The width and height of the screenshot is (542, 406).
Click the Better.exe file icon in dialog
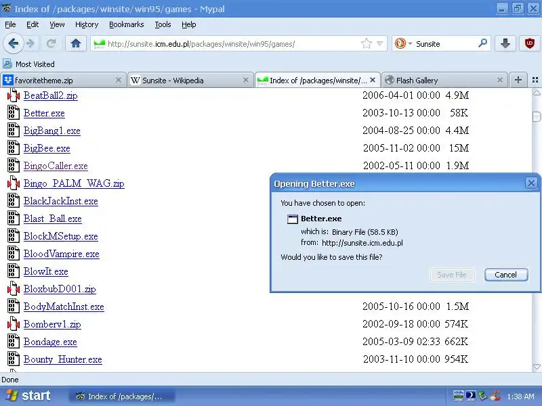pyautogui.click(x=293, y=219)
